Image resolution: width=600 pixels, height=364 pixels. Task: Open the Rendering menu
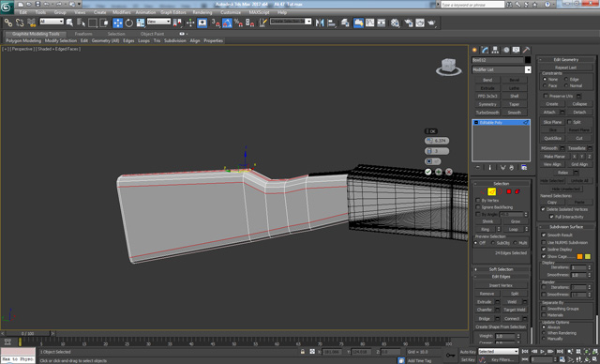point(202,12)
